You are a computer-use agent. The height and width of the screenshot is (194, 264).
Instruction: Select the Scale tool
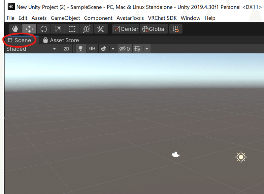coord(58,29)
